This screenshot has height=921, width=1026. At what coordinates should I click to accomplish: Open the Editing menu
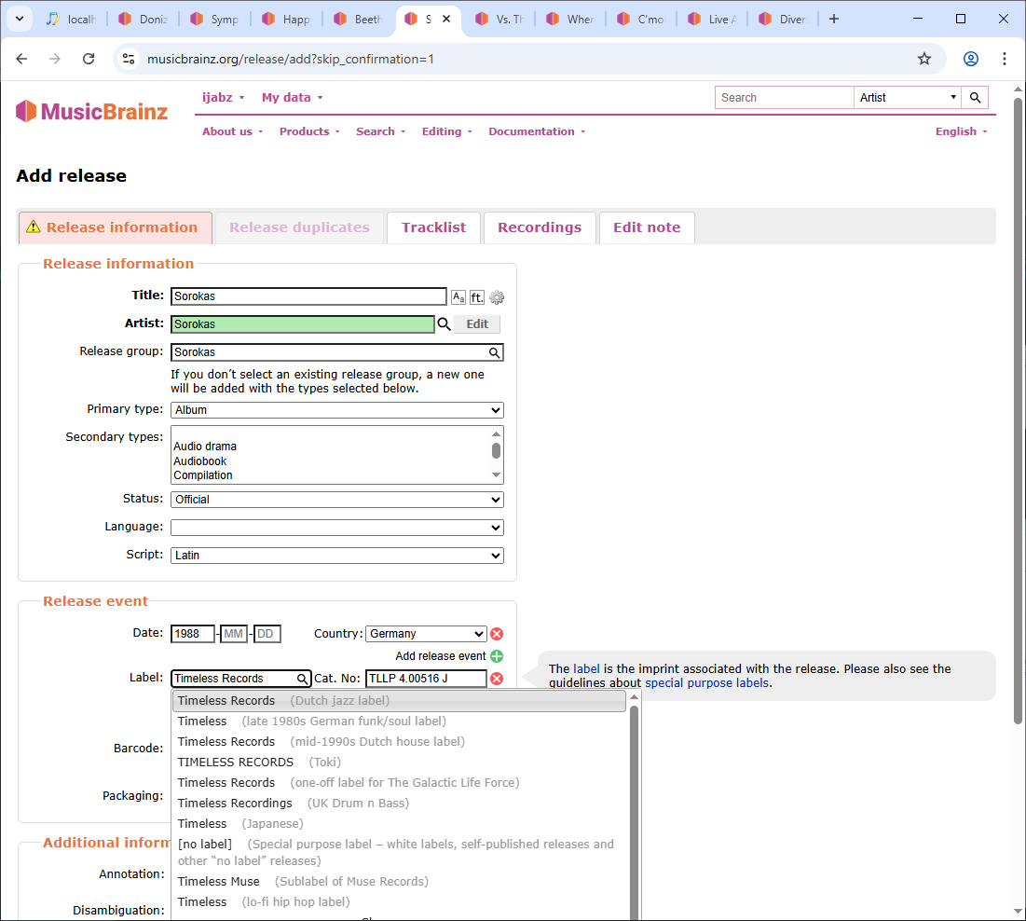pos(447,131)
